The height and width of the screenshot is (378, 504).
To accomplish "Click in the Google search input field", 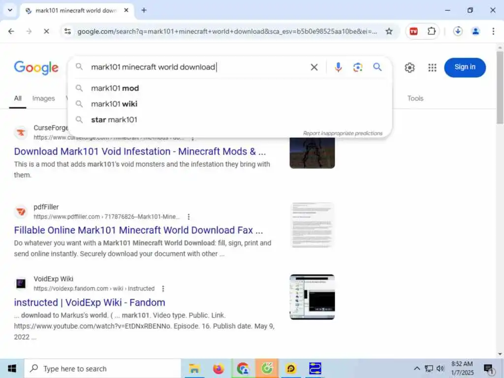I will (x=198, y=67).
